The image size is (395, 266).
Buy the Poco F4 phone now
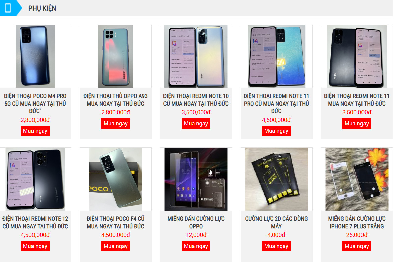click(116, 246)
